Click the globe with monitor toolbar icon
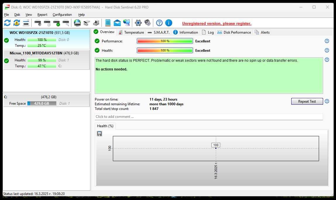The image size is (336, 200). pyautogui.click(x=126, y=23)
